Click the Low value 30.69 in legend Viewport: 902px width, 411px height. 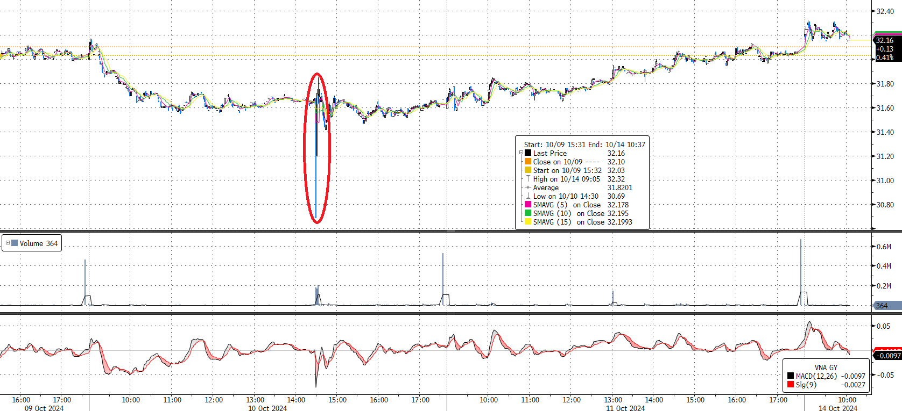616,196
